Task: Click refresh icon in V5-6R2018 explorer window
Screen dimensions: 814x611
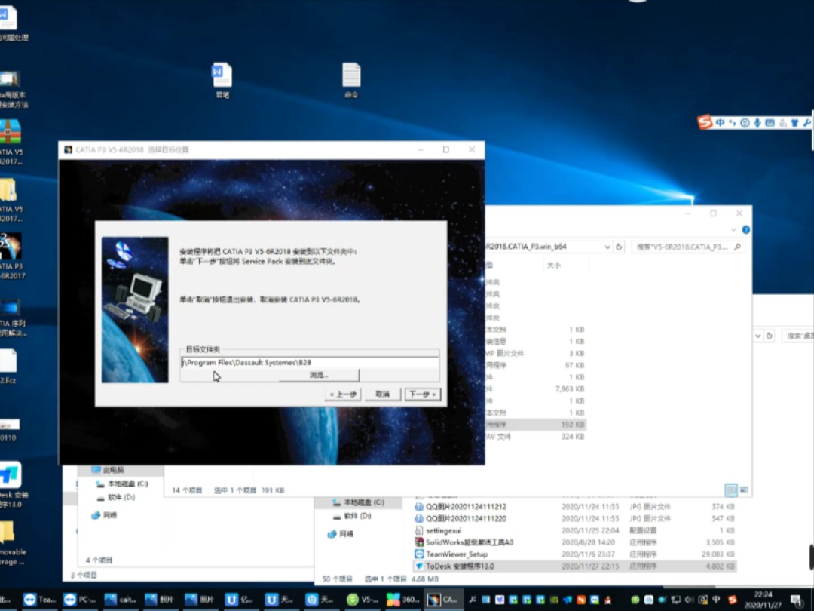Action: point(619,247)
